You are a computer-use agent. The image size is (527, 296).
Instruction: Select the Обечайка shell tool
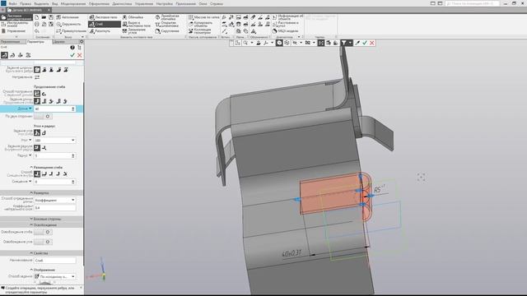click(x=133, y=17)
